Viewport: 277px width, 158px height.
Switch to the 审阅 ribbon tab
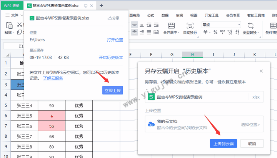coord(179,15)
